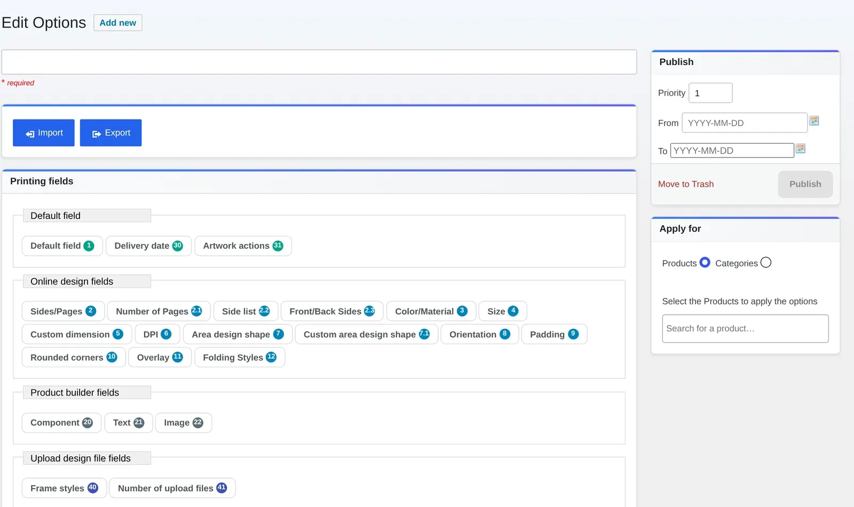Click the Apply for panel header
Screen dimensions: 854x507
(x=745, y=229)
